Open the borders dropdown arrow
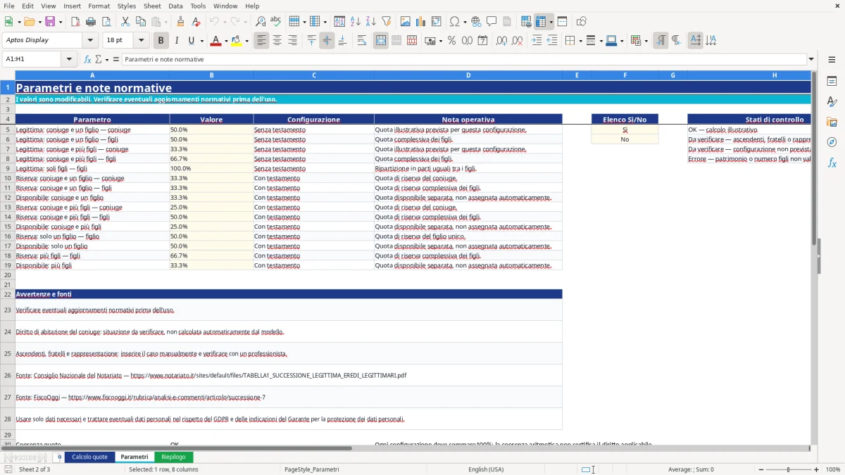 (x=580, y=41)
